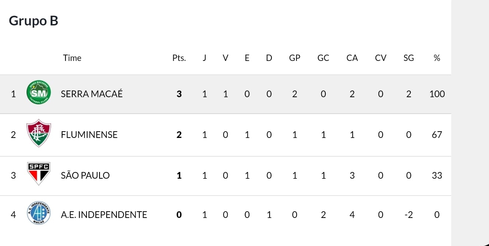Click the Fluminense shield logo
Screen dimensions: 489x246
click(x=39, y=133)
